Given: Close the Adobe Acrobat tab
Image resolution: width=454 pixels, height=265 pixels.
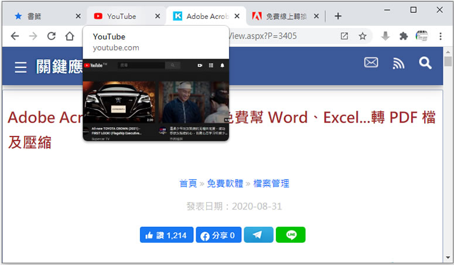Looking at the screenshot, I should click(x=236, y=16).
